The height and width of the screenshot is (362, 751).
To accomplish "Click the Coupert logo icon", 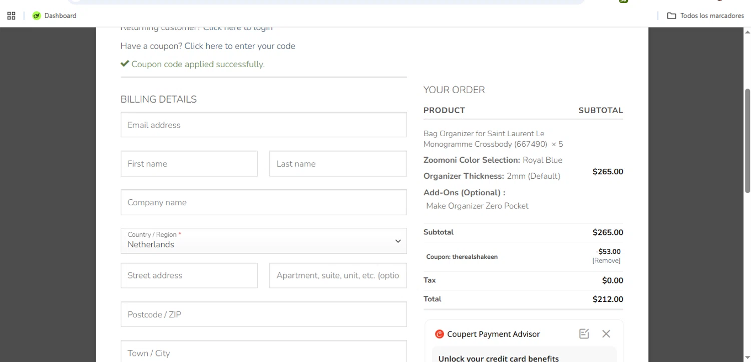I will (440, 334).
